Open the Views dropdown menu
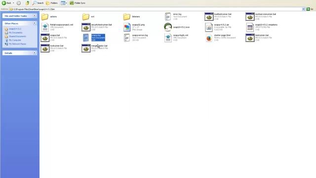This screenshot has width=316, height=178. click(64, 3)
